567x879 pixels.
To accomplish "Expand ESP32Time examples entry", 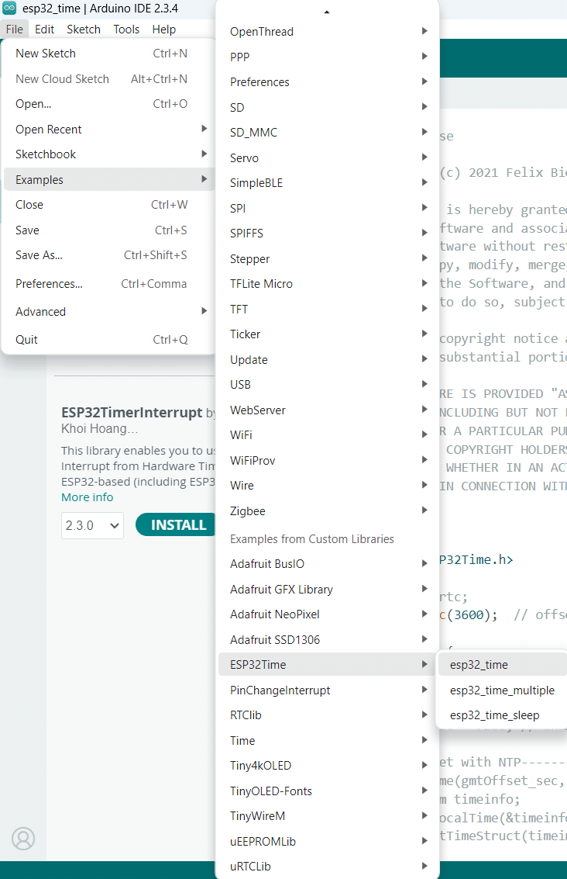I will click(327, 664).
